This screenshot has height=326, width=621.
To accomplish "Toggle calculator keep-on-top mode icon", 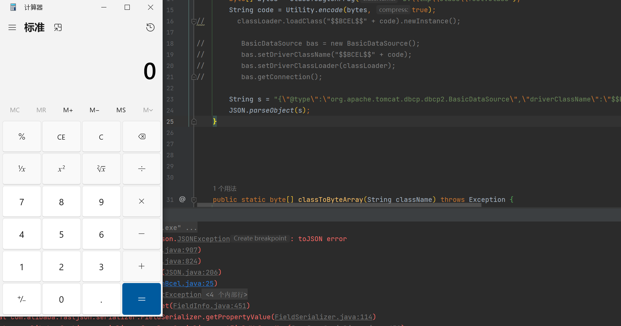I will click(58, 27).
